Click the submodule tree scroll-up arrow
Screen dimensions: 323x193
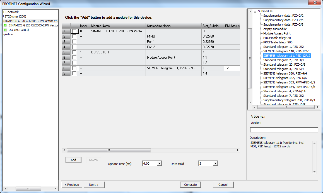point(250,11)
